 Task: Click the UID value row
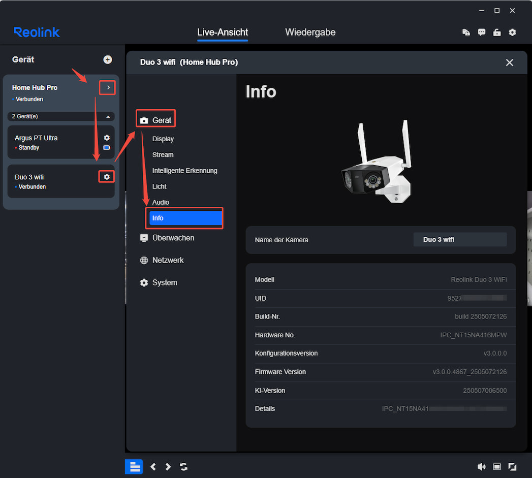coord(477,298)
